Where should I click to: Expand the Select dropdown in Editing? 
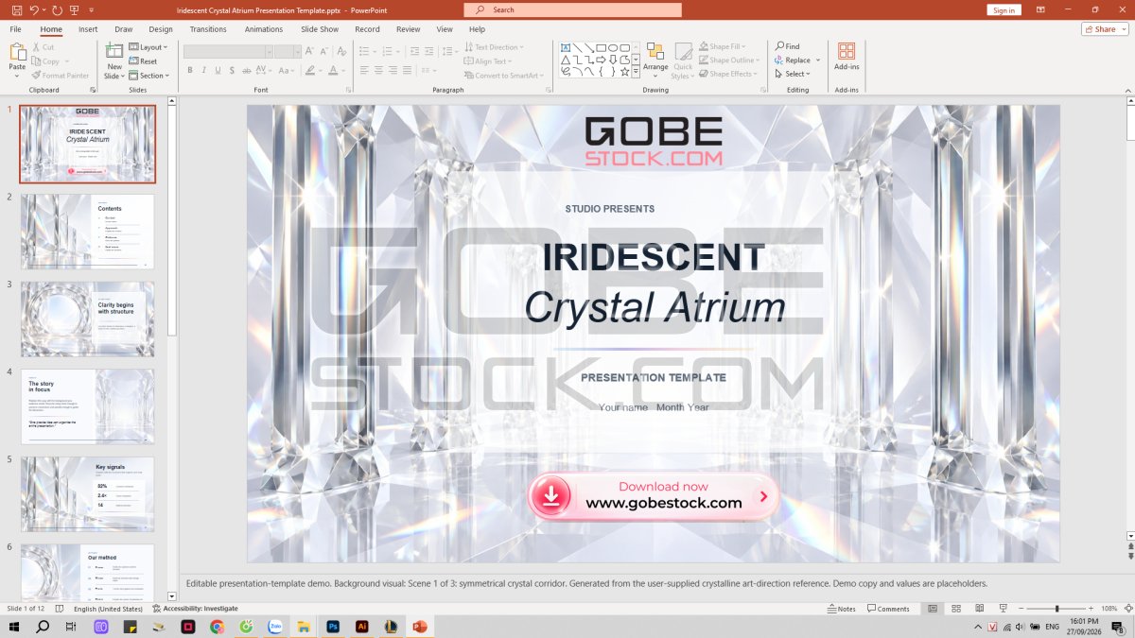(x=791, y=74)
